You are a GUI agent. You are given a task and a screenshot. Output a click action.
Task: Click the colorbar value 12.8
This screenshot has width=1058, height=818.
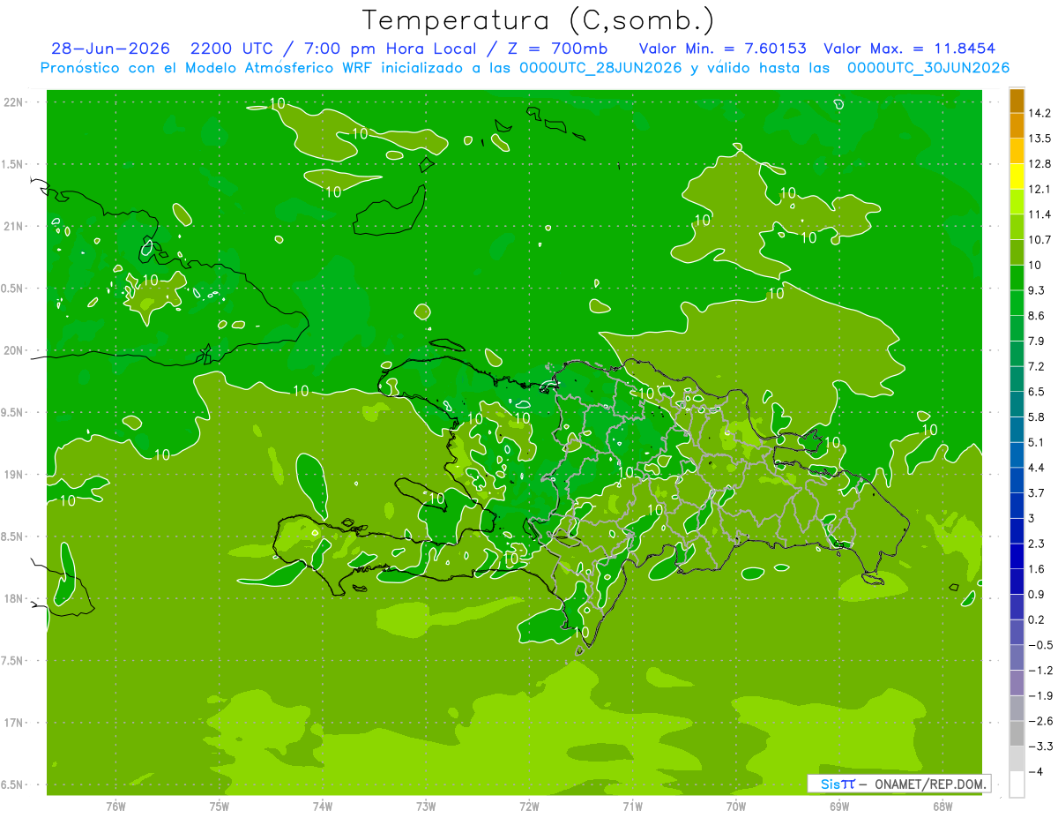click(1040, 163)
